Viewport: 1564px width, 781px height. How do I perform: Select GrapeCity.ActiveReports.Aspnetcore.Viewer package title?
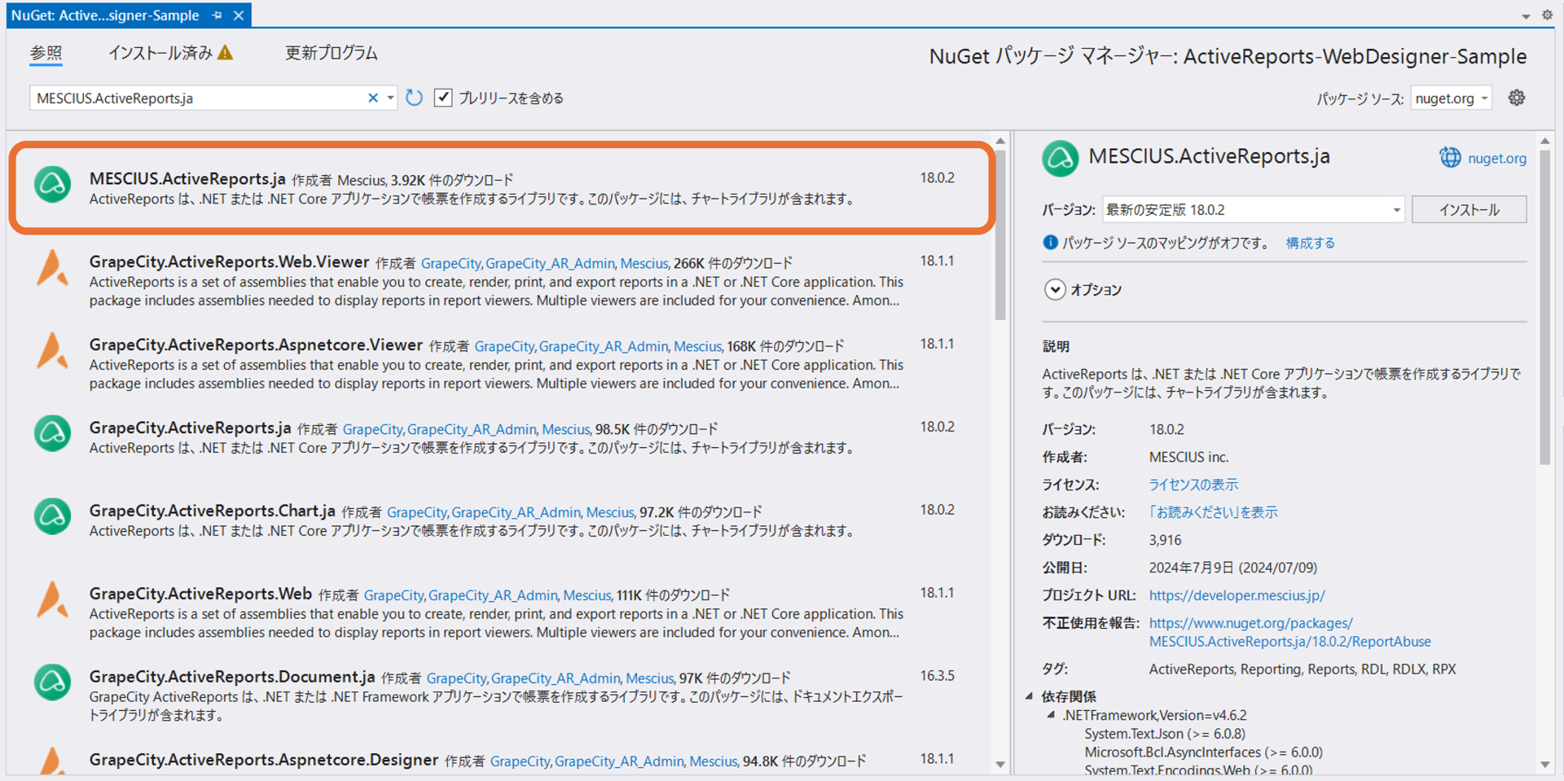pos(256,344)
